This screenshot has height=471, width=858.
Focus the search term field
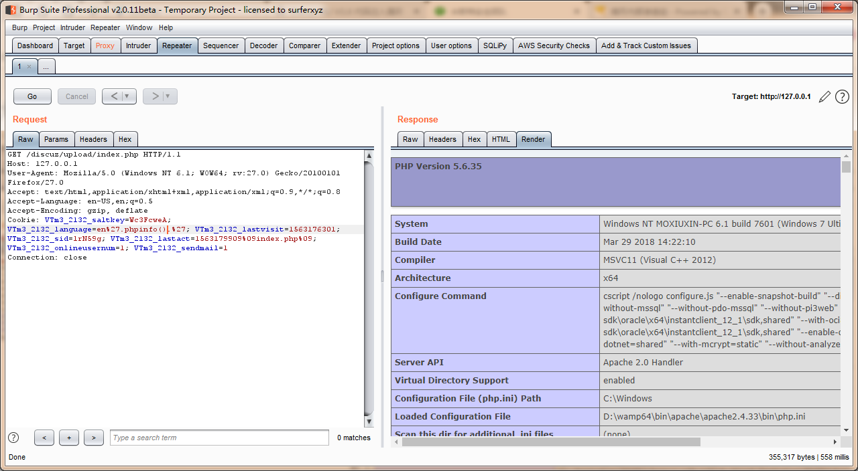click(x=219, y=438)
